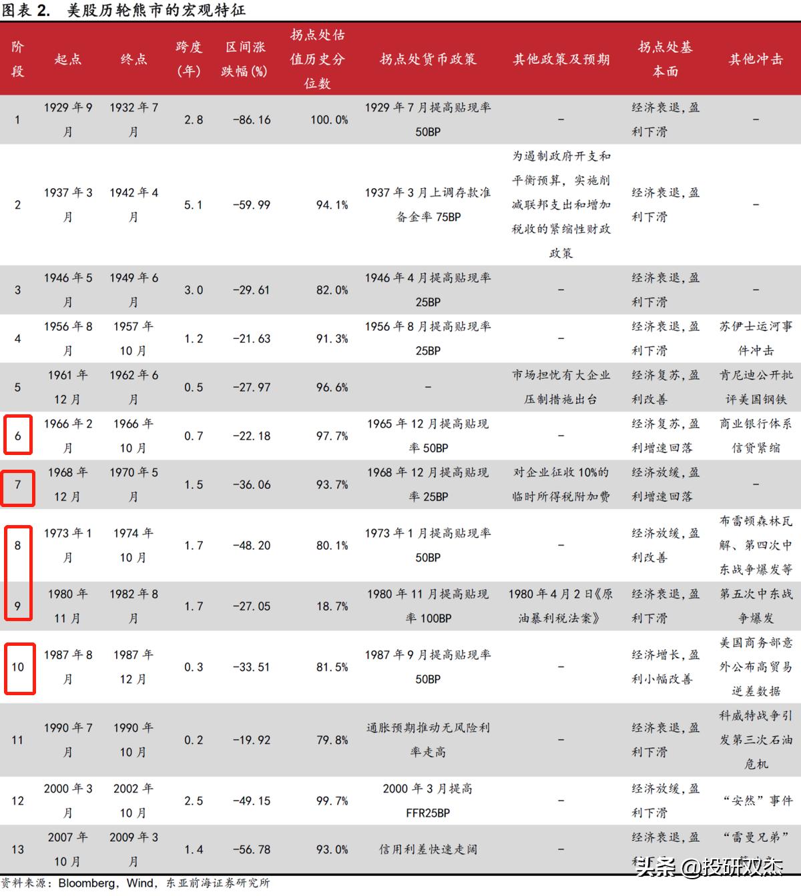
Task: Click the 苏伊士运河事件冲击 cell in row 4
Action: [755, 338]
